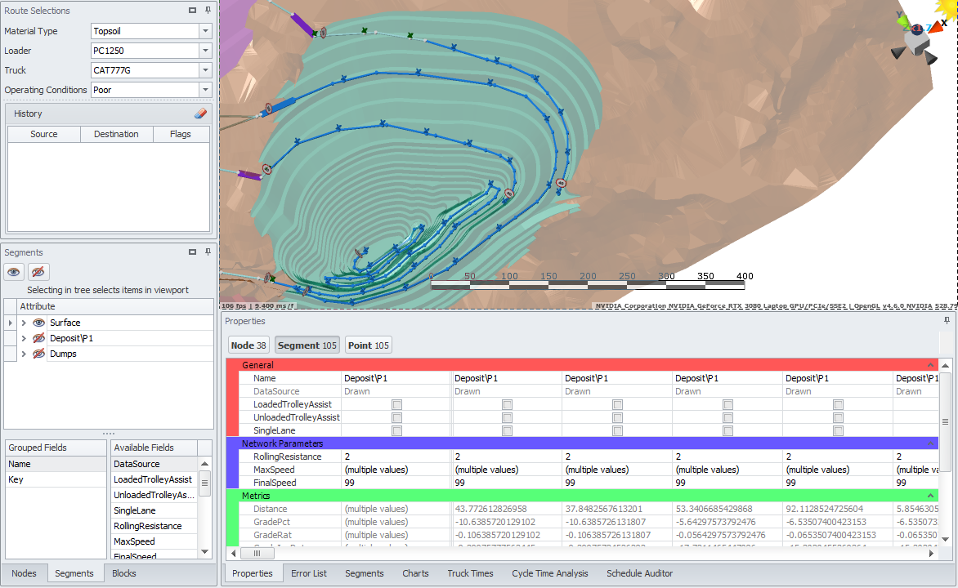
Task: Click the show-all eye button in Segments
Action: (13, 272)
